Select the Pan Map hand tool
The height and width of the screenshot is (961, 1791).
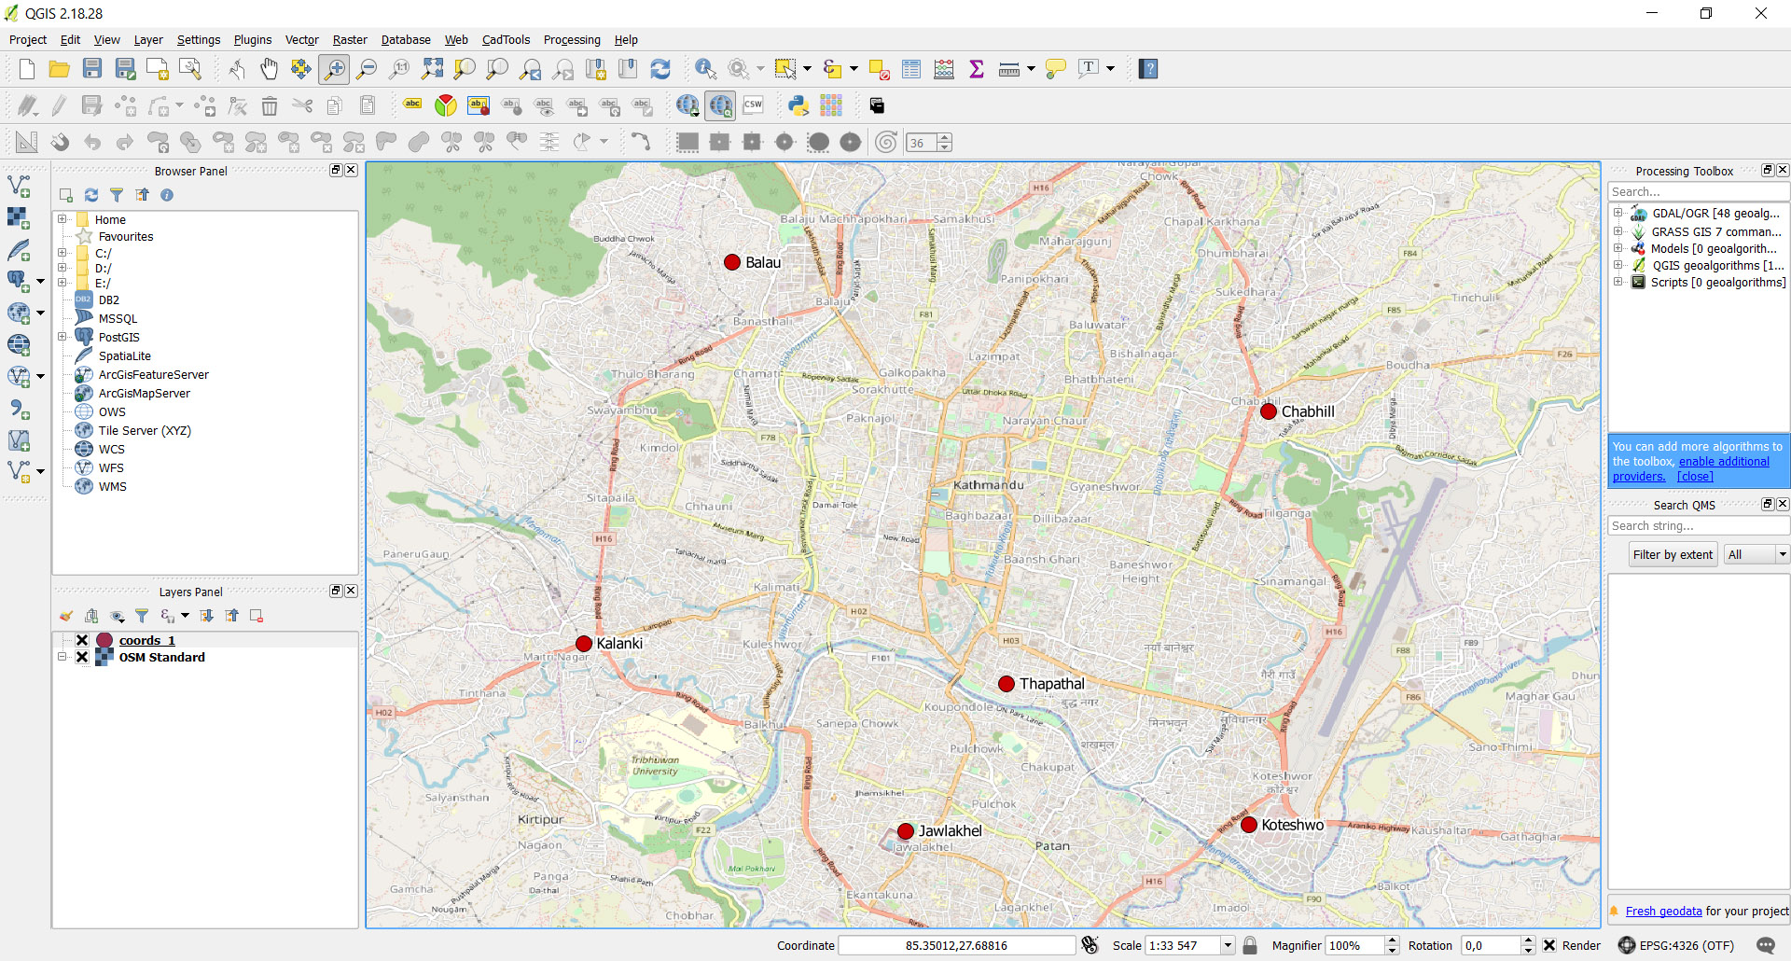269,69
